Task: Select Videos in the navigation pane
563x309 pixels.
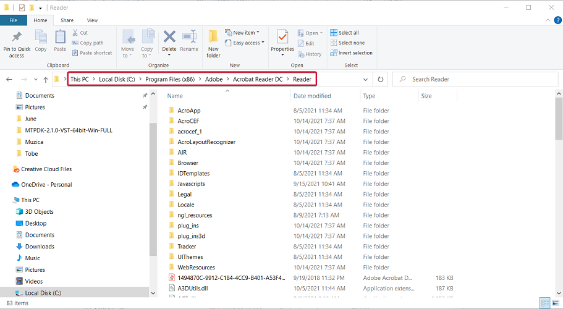Action: click(x=30, y=281)
